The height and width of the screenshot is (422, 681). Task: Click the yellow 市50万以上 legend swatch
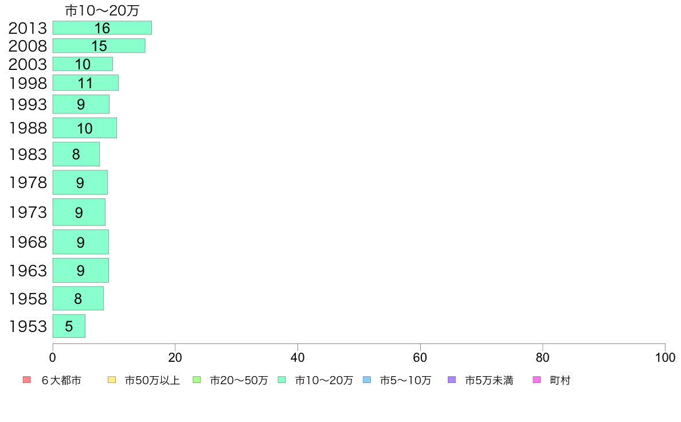click(112, 380)
